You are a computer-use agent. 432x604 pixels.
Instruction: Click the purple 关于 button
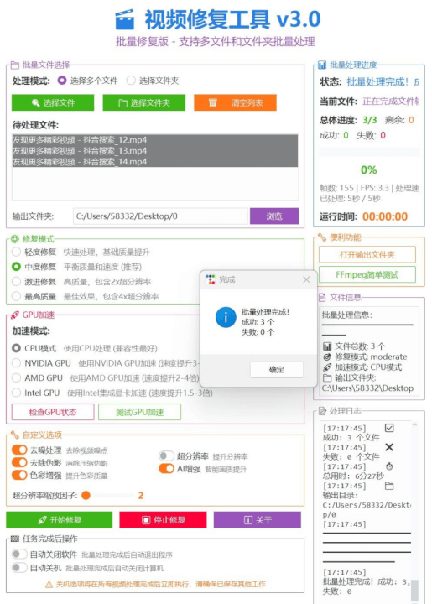coord(258,520)
